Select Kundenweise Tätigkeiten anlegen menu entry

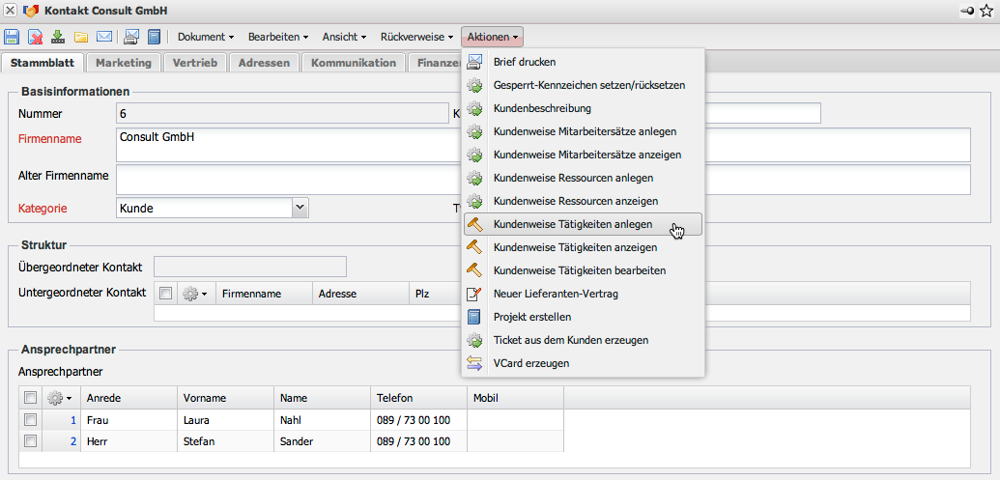(572, 224)
